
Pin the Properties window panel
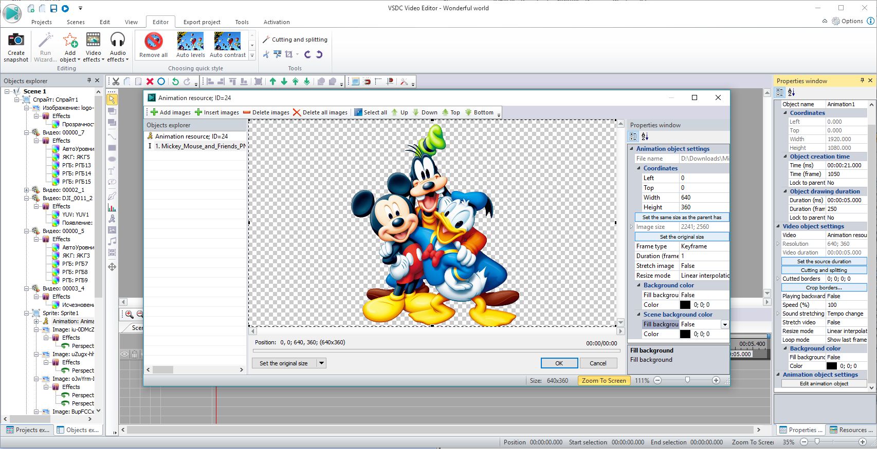pos(862,81)
